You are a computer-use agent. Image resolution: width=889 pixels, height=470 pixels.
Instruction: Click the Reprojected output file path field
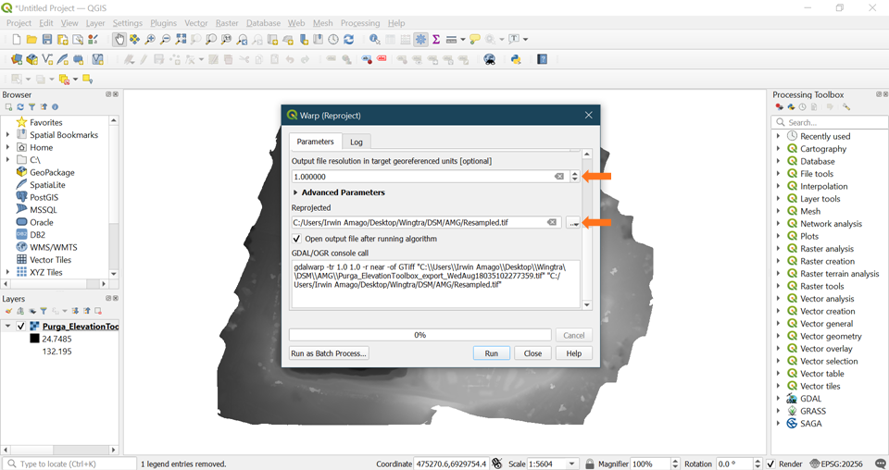pyautogui.click(x=417, y=223)
